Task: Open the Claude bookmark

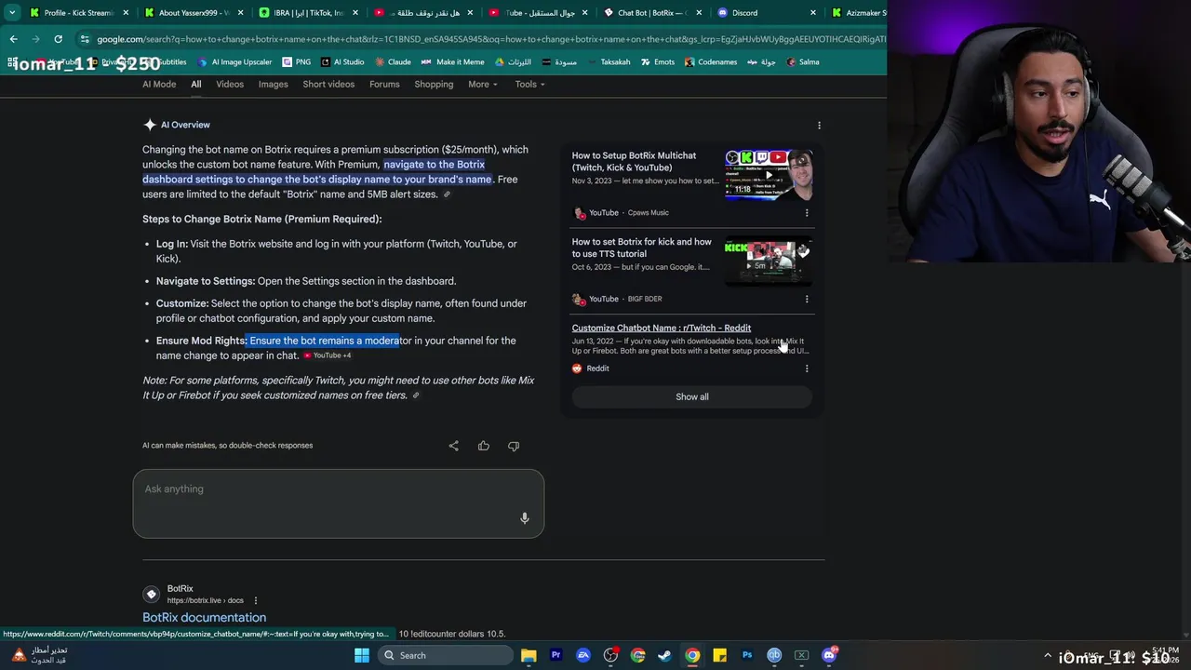Action: tap(393, 62)
